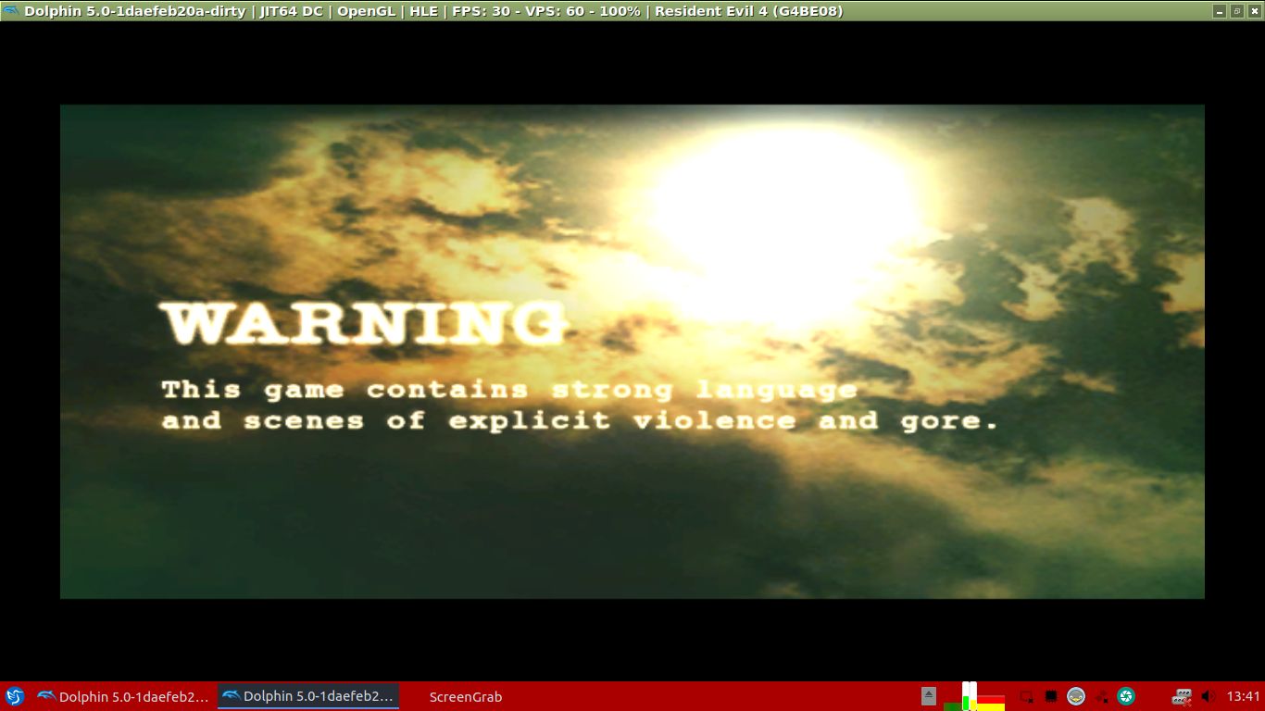Open the CPU usage monitor graph
The width and height of the screenshot is (1265, 711).
click(x=974, y=696)
